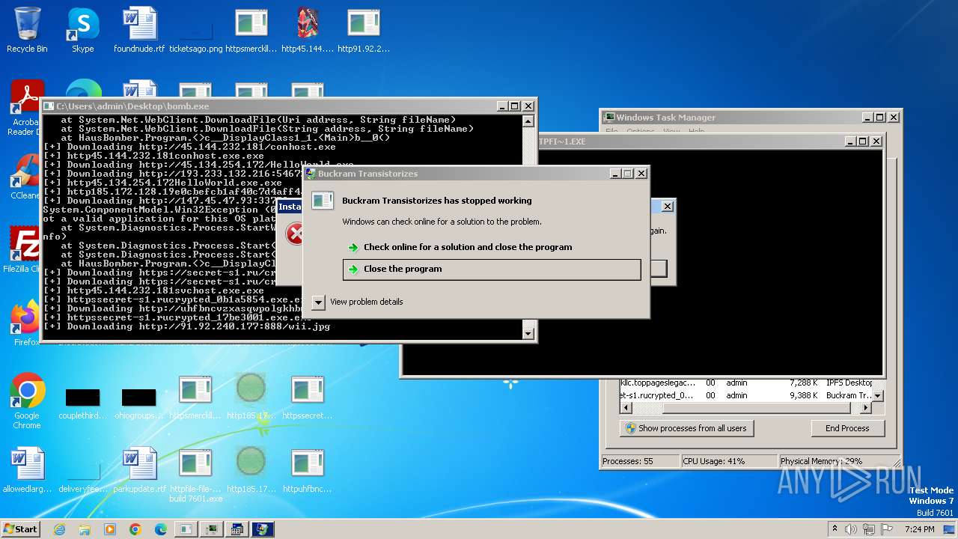Open Microsoft Edge taskbar icon
958x539 pixels.
(x=160, y=529)
